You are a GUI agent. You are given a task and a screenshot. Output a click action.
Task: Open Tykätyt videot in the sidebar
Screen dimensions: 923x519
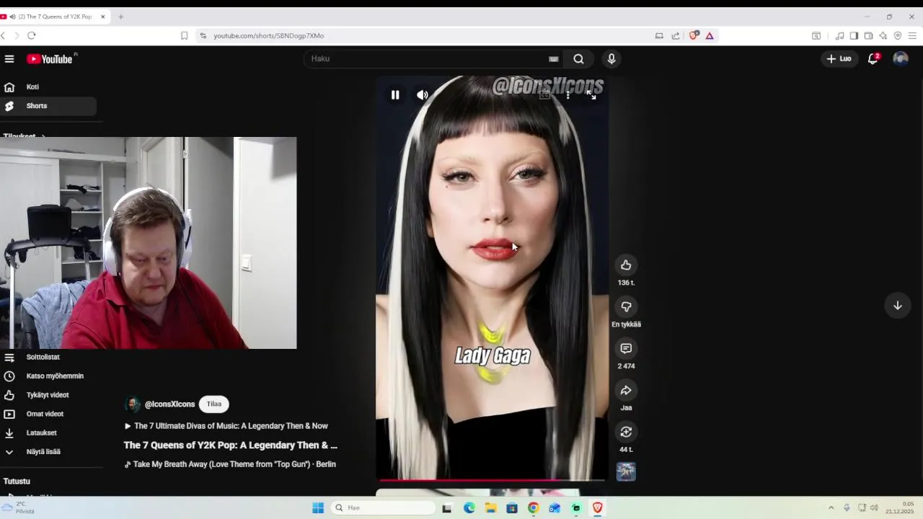click(x=48, y=395)
